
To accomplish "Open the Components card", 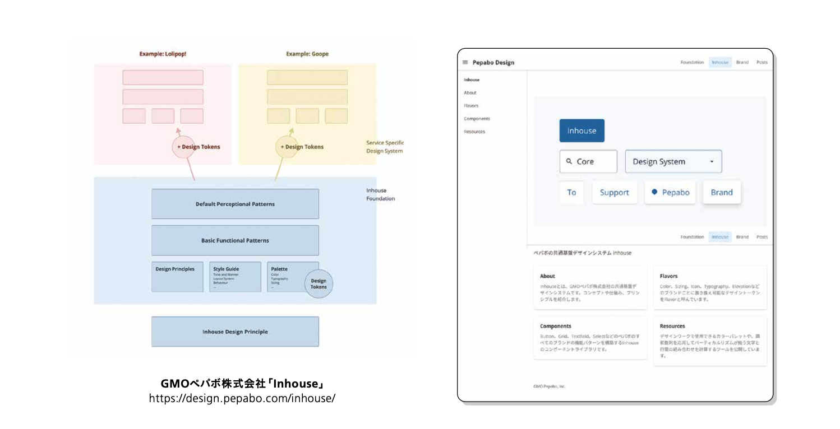I will click(590, 337).
